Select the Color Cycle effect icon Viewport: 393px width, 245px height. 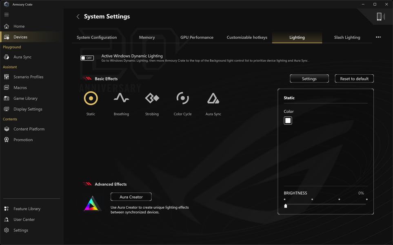pos(183,98)
